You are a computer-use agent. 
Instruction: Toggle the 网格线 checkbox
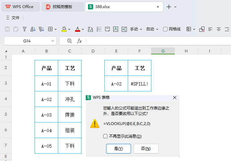(165, 29)
